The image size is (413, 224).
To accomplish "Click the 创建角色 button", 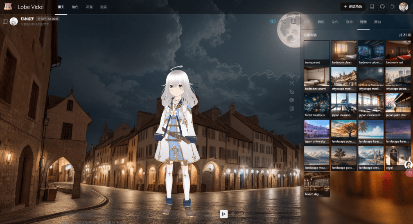I will pyautogui.click(x=352, y=7).
